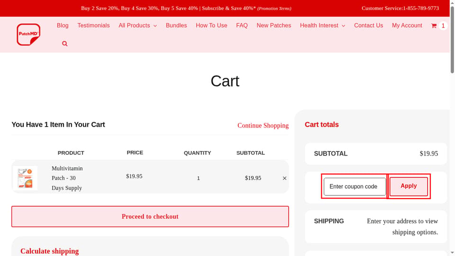
Task: Click Continue Shopping link
Action: [x=263, y=125]
